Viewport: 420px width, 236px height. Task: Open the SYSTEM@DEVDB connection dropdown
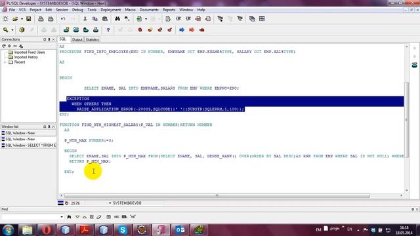[x=110, y=203]
